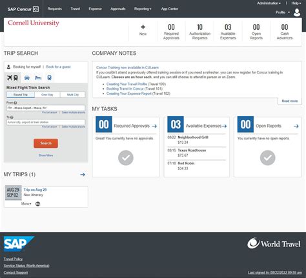Open Creating Your Expense Report link
The height and width of the screenshot is (278, 306).
(x=129, y=94)
